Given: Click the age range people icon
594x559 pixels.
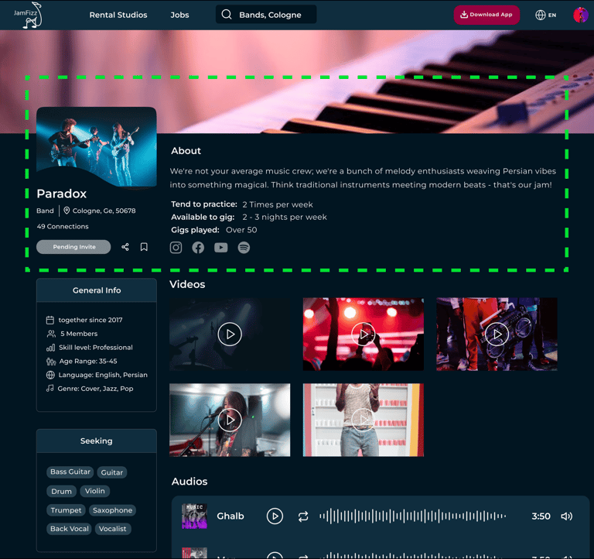Looking at the screenshot, I should point(51,362).
